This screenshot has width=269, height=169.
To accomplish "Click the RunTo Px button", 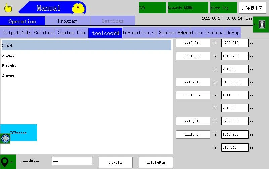I will 193,95.
